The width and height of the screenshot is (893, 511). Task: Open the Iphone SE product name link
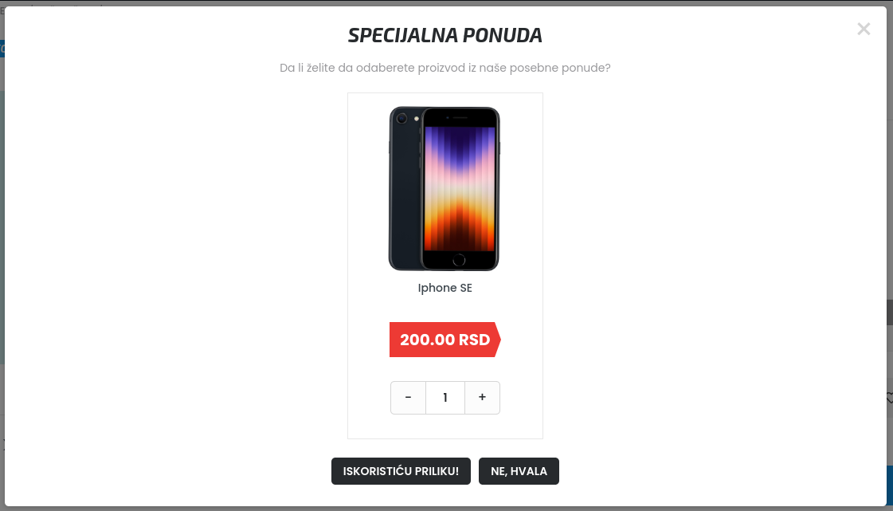(445, 288)
